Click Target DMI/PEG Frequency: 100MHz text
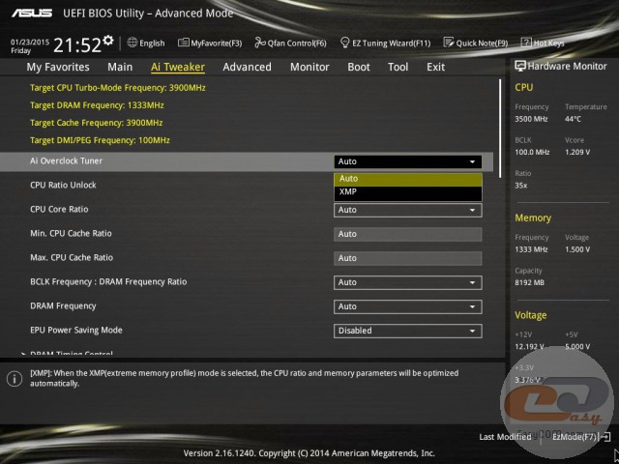 tap(100, 140)
